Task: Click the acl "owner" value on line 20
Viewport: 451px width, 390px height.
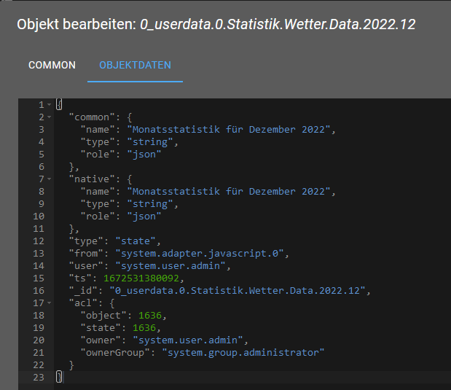Action: click(x=188, y=340)
